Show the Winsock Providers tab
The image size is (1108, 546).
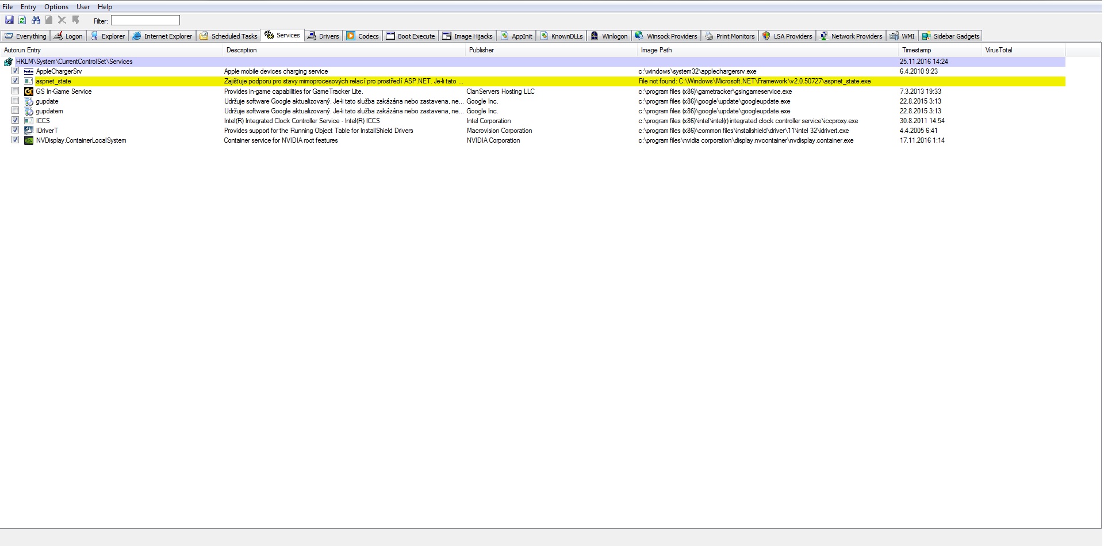(666, 36)
